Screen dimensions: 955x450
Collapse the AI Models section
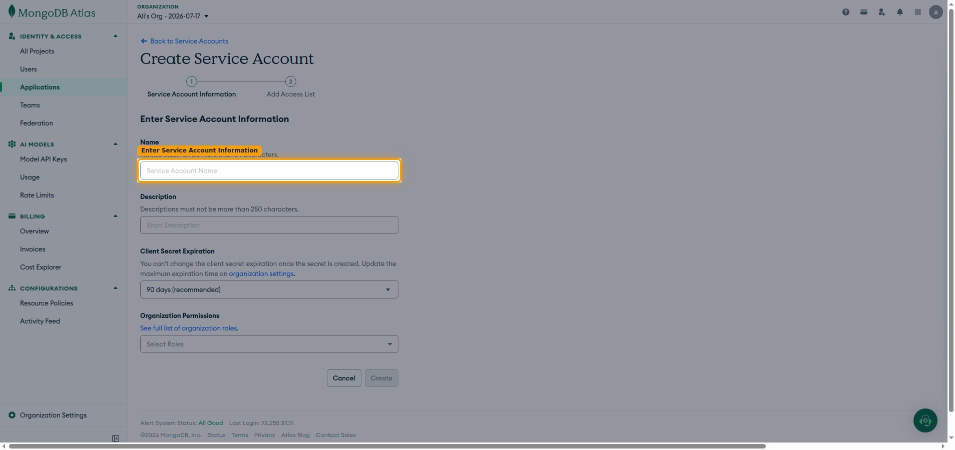[116, 144]
